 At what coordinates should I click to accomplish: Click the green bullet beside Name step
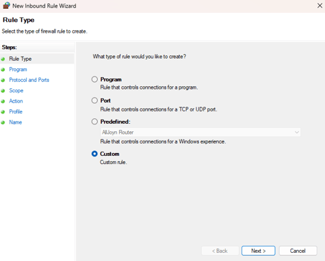coord(3,122)
